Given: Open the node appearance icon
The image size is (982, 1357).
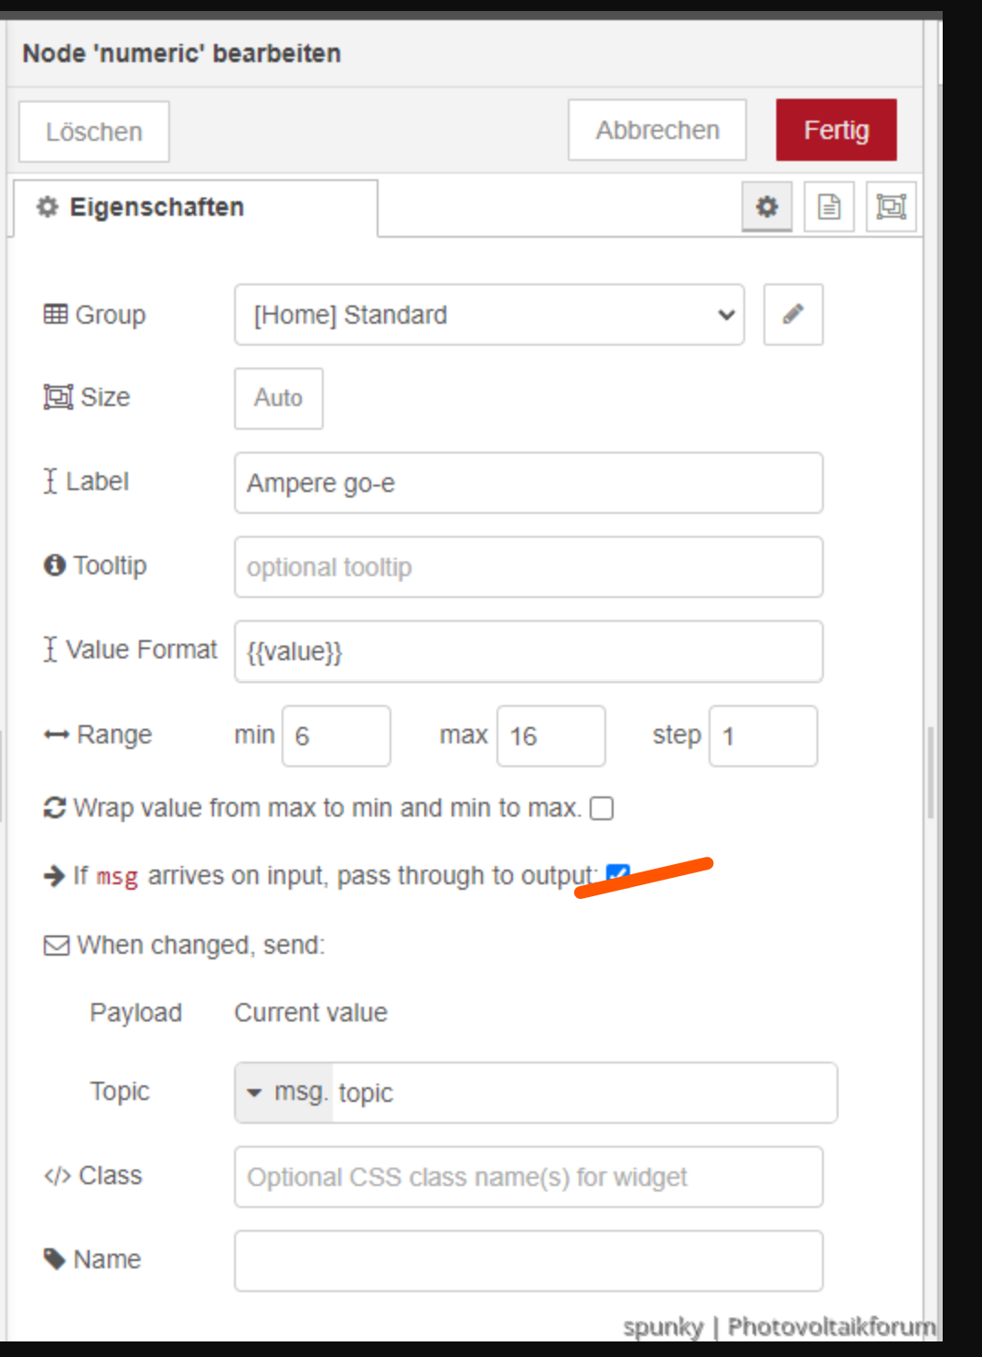Looking at the screenshot, I should pyautogui.click(x=891, y=207).
